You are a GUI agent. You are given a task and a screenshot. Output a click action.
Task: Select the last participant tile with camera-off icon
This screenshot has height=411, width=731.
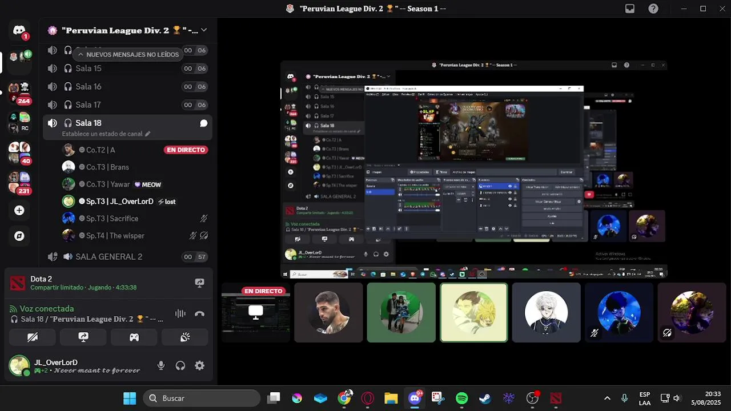(x=692, y=313)
